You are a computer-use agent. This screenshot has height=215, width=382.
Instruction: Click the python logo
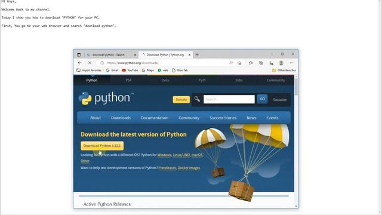pos(106,98)
